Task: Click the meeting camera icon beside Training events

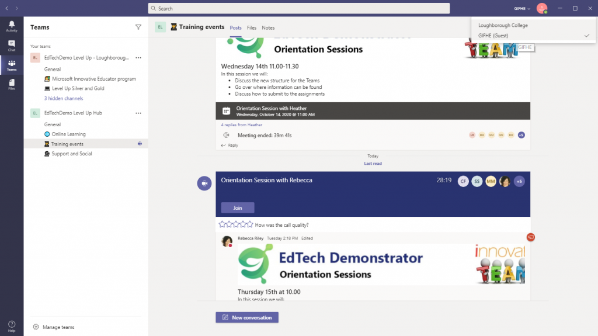Action: pos(140,144)
